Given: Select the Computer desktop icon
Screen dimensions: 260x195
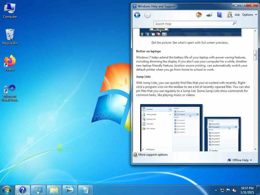Looking at the screenshot, I should pyautogui.click(x=10, y=11).
